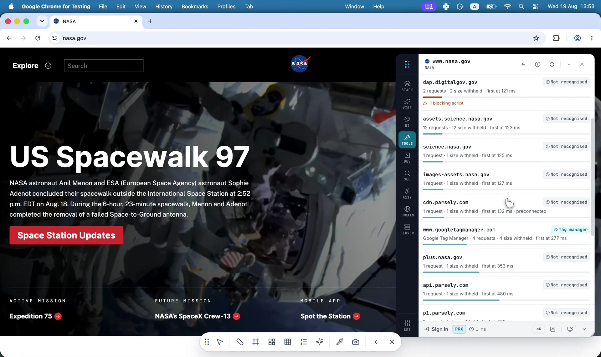Viewport: 601px width, 357px height.
Task: Open the SEO panel in the sidebar
Action: 407,175
